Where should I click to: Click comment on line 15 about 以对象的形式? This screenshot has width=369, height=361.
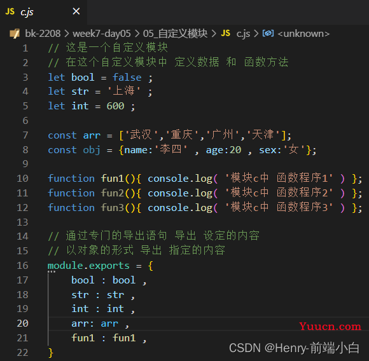[x=137, y=250]
